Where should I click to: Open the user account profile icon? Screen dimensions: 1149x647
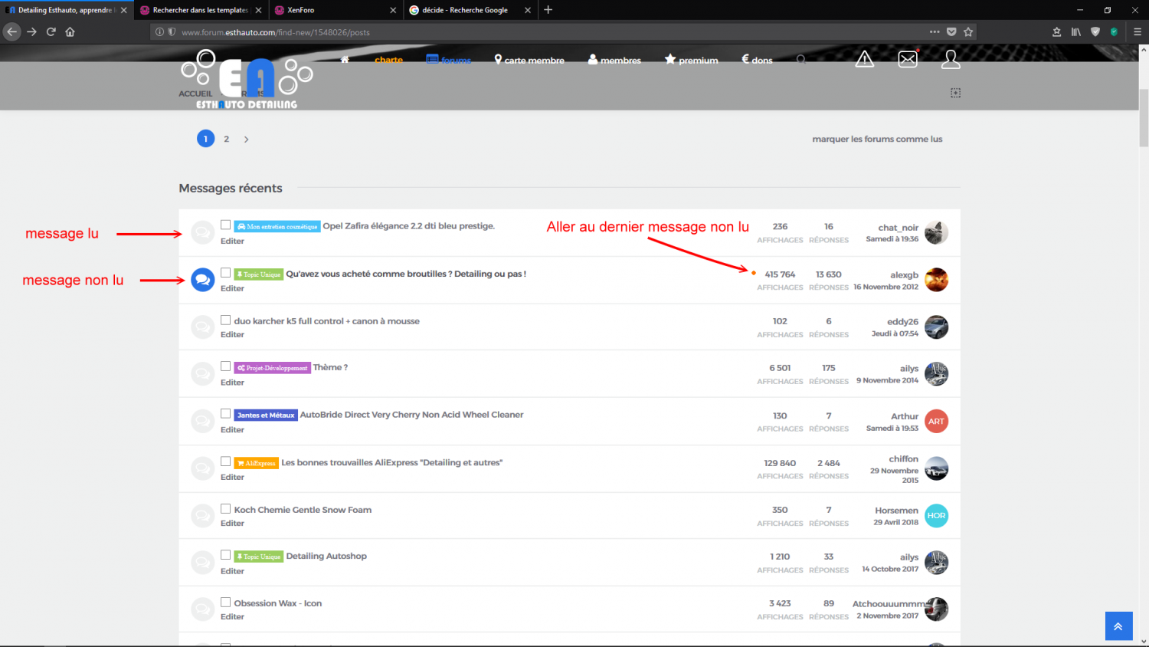(x=951, y=59)
